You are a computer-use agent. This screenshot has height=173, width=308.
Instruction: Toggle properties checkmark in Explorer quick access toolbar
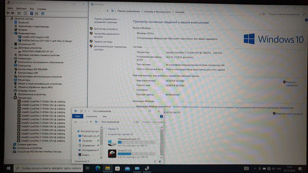pyautogui.click(x=81, y=111)
